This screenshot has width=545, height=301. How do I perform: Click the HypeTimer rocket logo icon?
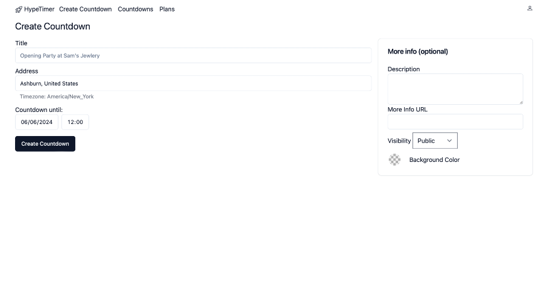19,10
